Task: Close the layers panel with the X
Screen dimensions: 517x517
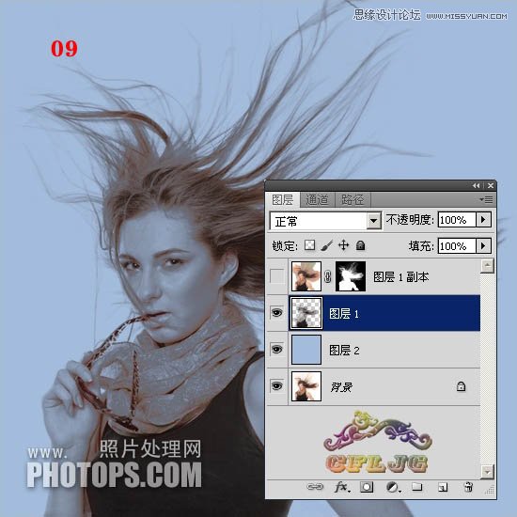Action: coord(491,185)
